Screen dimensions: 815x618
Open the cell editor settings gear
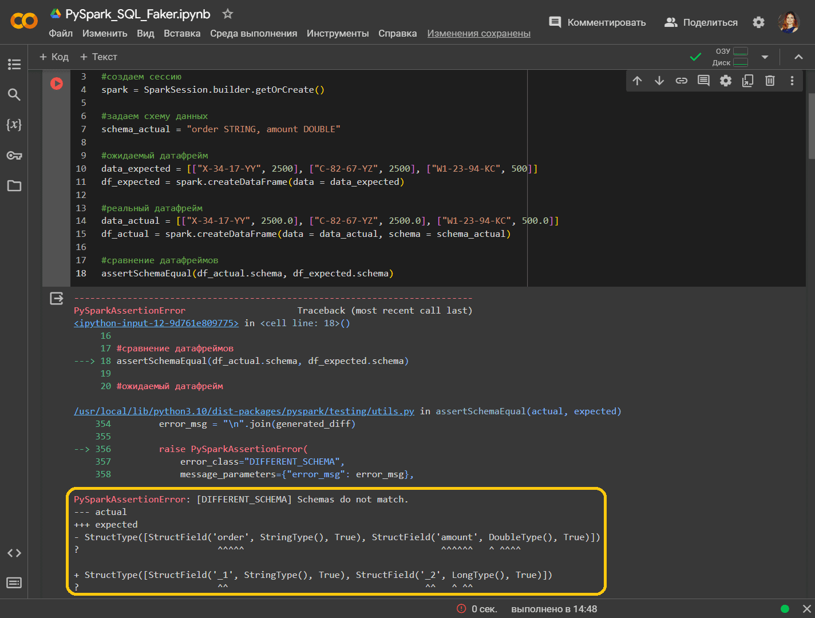pyautogui.click(x=726, y=81)
